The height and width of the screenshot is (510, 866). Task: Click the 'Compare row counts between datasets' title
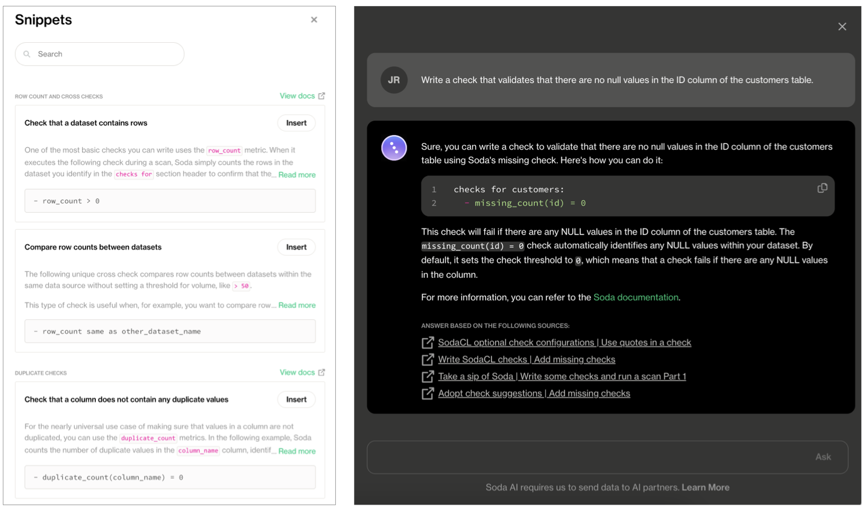[x=93, y=247]
